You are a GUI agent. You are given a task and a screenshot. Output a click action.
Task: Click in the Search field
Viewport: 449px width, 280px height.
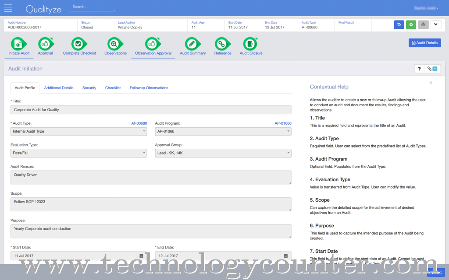[x=92, y=7]
